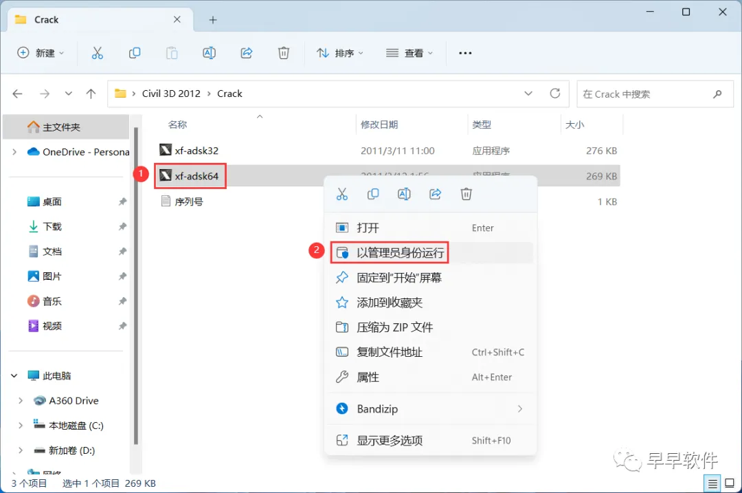Screen dimensions: 742x493
Task: Click the Crack breadcrumb segment
Action: 229,94
